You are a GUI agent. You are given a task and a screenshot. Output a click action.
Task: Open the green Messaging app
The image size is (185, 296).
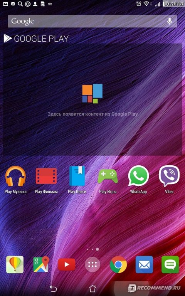170,264
